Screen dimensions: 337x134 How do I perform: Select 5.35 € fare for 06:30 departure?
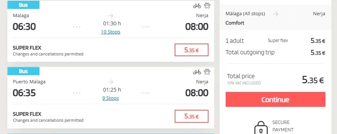click(x=191, y=50)
